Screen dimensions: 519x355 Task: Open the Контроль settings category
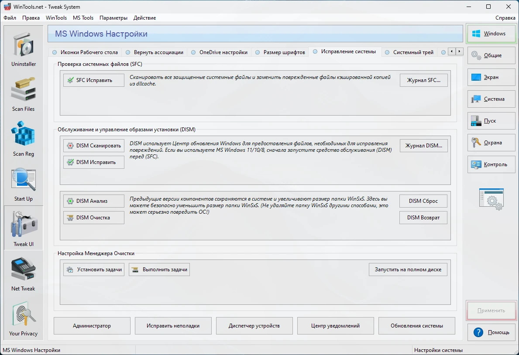coord(491,164)
